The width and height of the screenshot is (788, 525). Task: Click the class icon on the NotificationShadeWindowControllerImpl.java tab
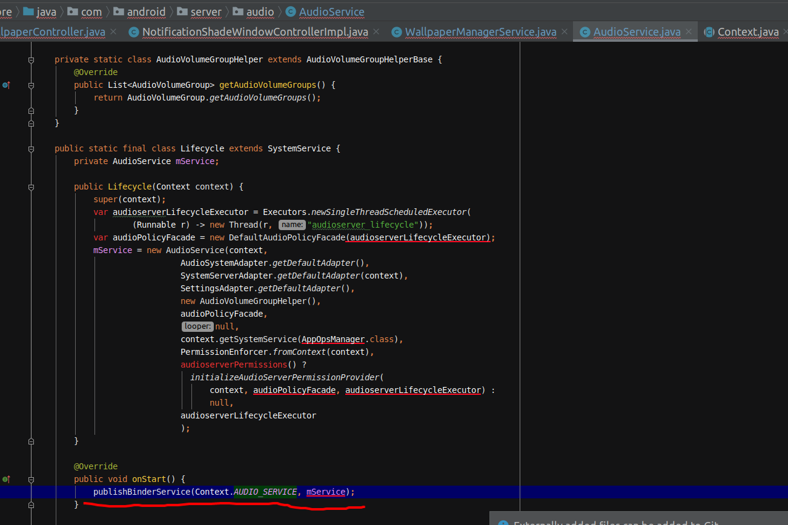click(134, 32)
